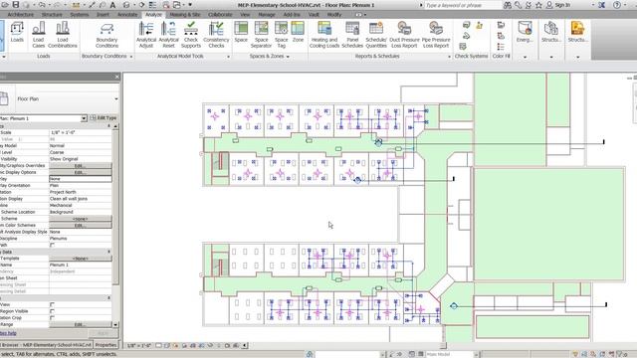Select the Space Tag tool
The image size is (637, 358).
click(x=281, y=35)
